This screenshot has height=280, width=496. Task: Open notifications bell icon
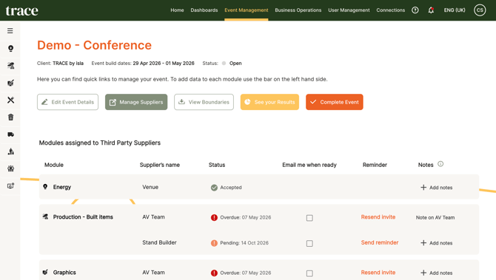click(x=431, y=10)
